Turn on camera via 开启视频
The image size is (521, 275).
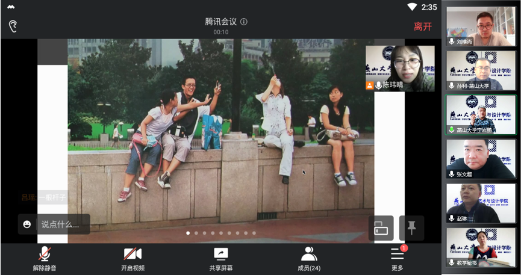[133, 259]
